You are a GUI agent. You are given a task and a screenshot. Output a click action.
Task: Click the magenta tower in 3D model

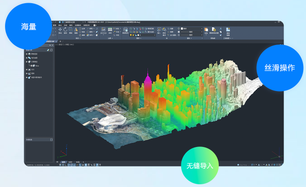pyautogui.click(x=148, y=83)
